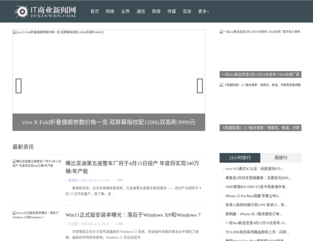
Task: Select the 351 view count
Action: click(120, 180)
